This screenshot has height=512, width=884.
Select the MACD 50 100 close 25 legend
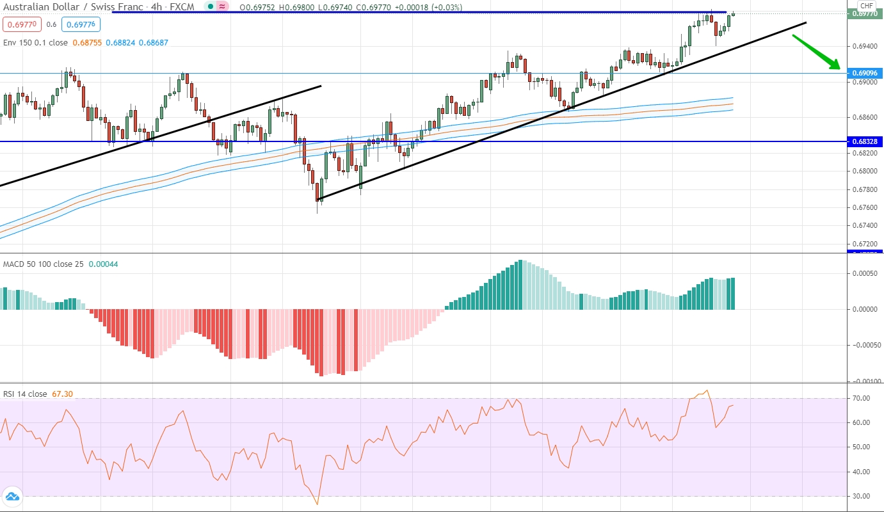click(44, 264)
